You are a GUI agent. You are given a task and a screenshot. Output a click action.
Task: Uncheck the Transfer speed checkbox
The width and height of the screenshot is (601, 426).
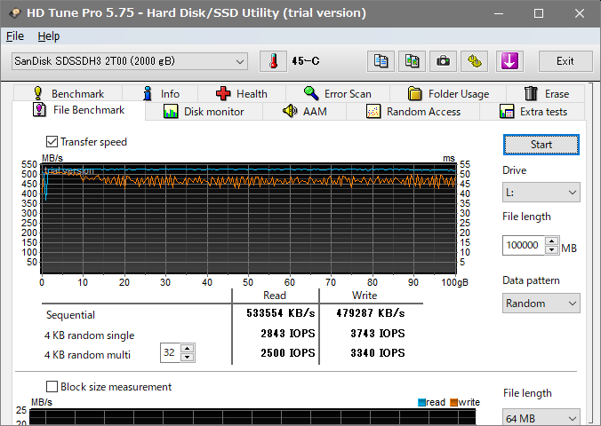[52, 142]
